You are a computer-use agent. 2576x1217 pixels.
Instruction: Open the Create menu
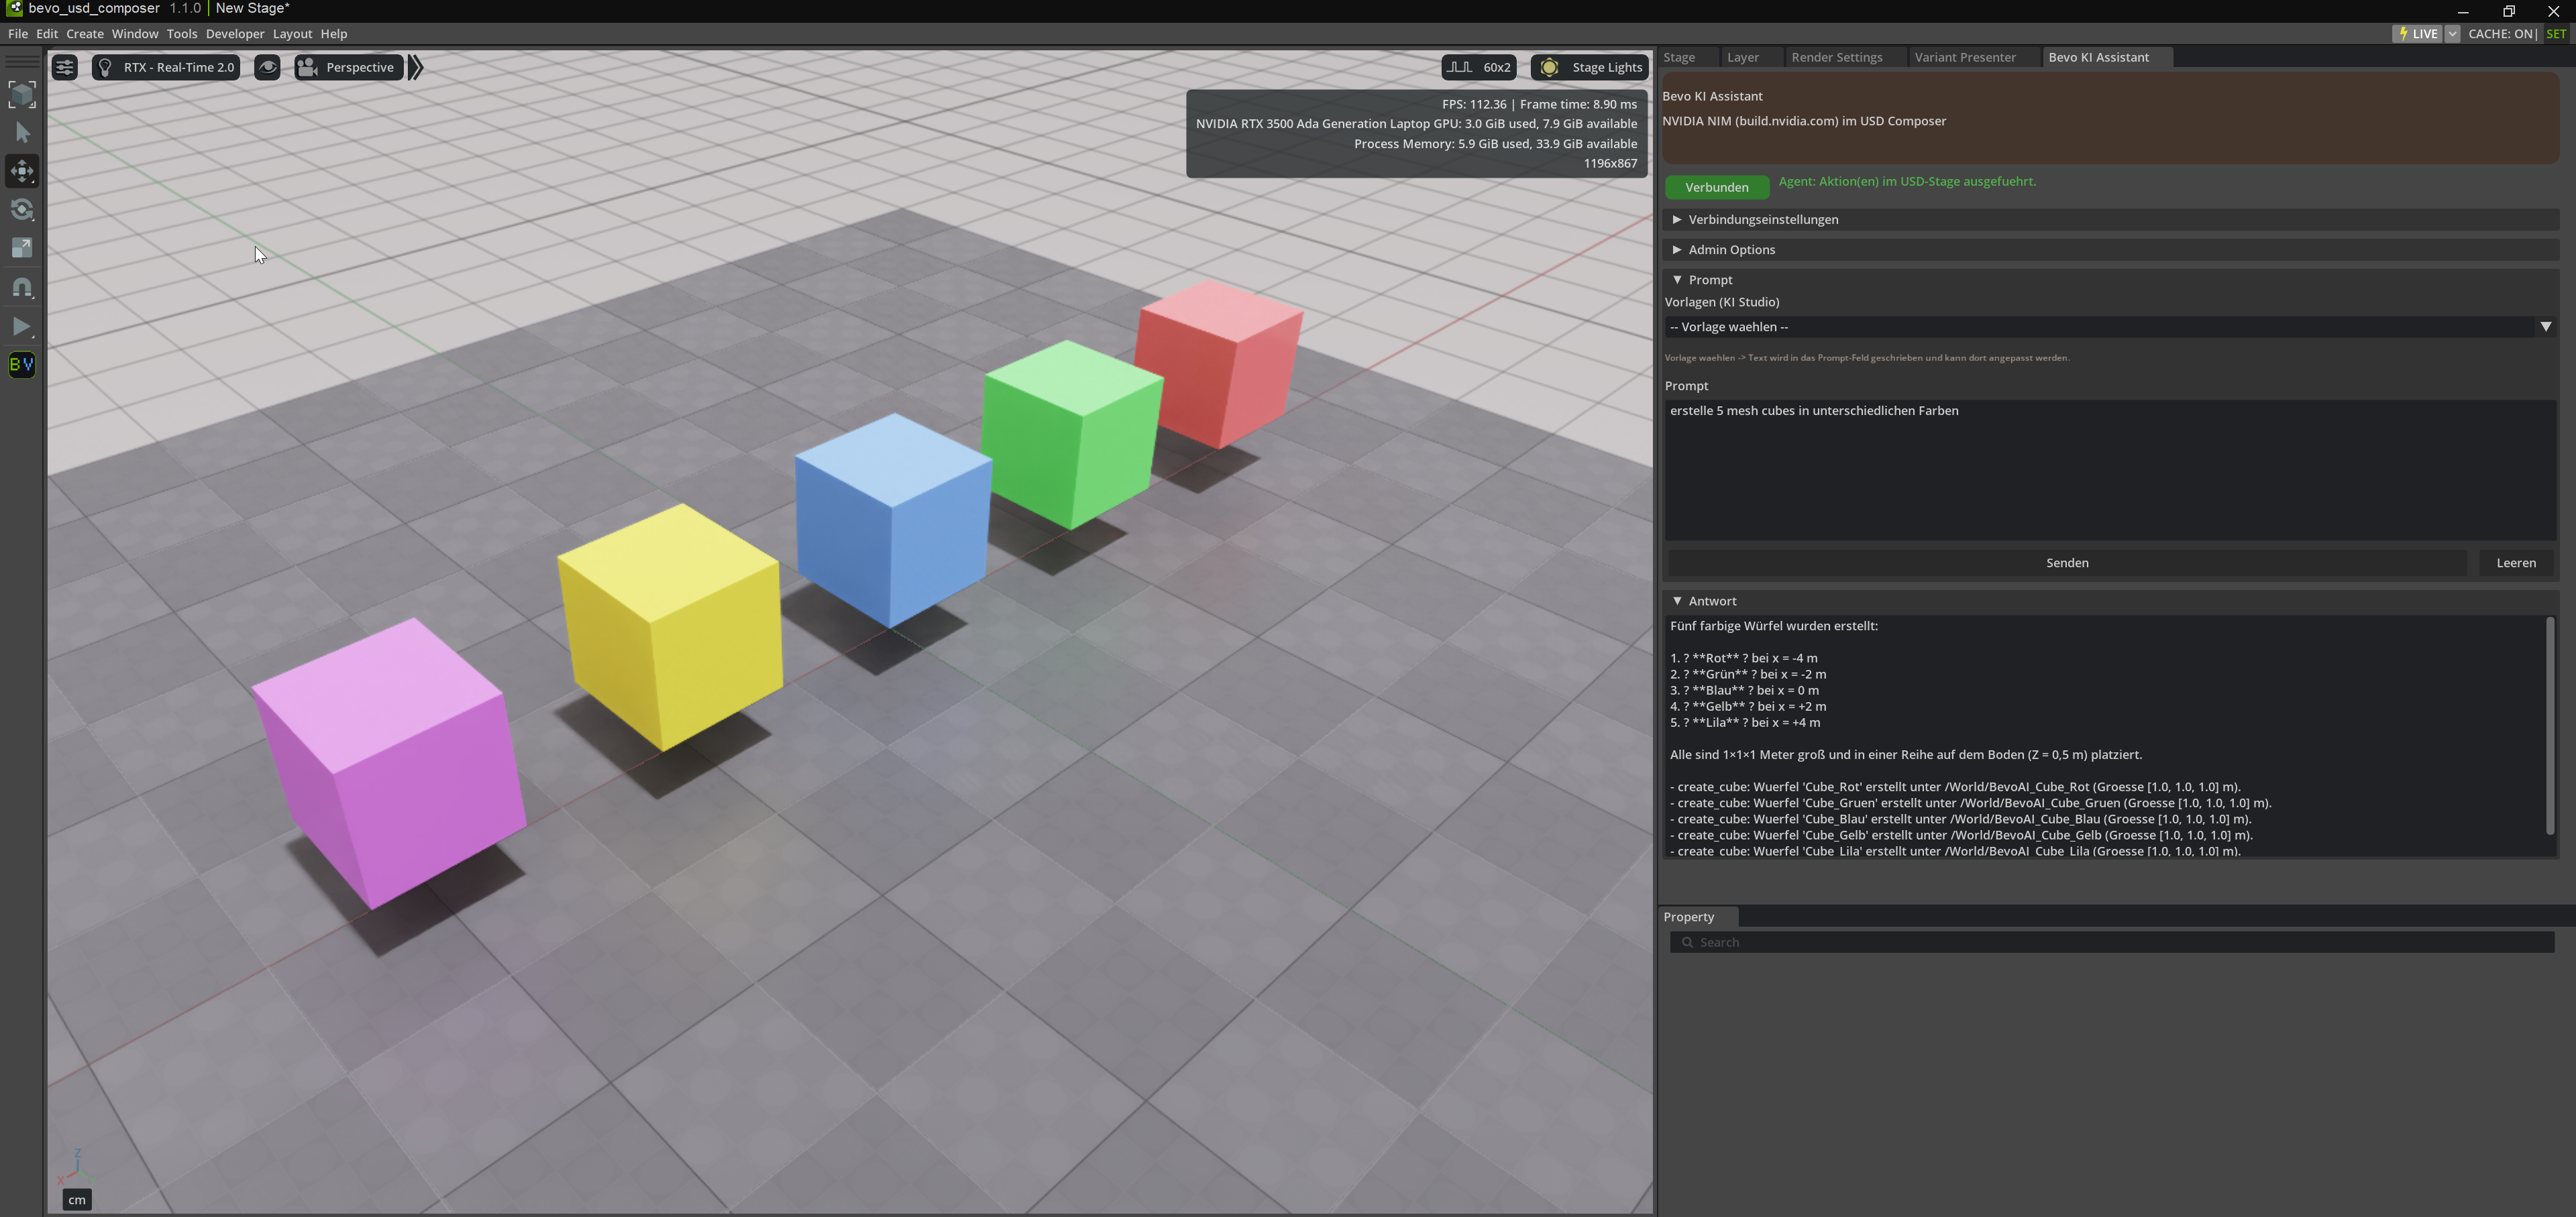coord(85,33)
